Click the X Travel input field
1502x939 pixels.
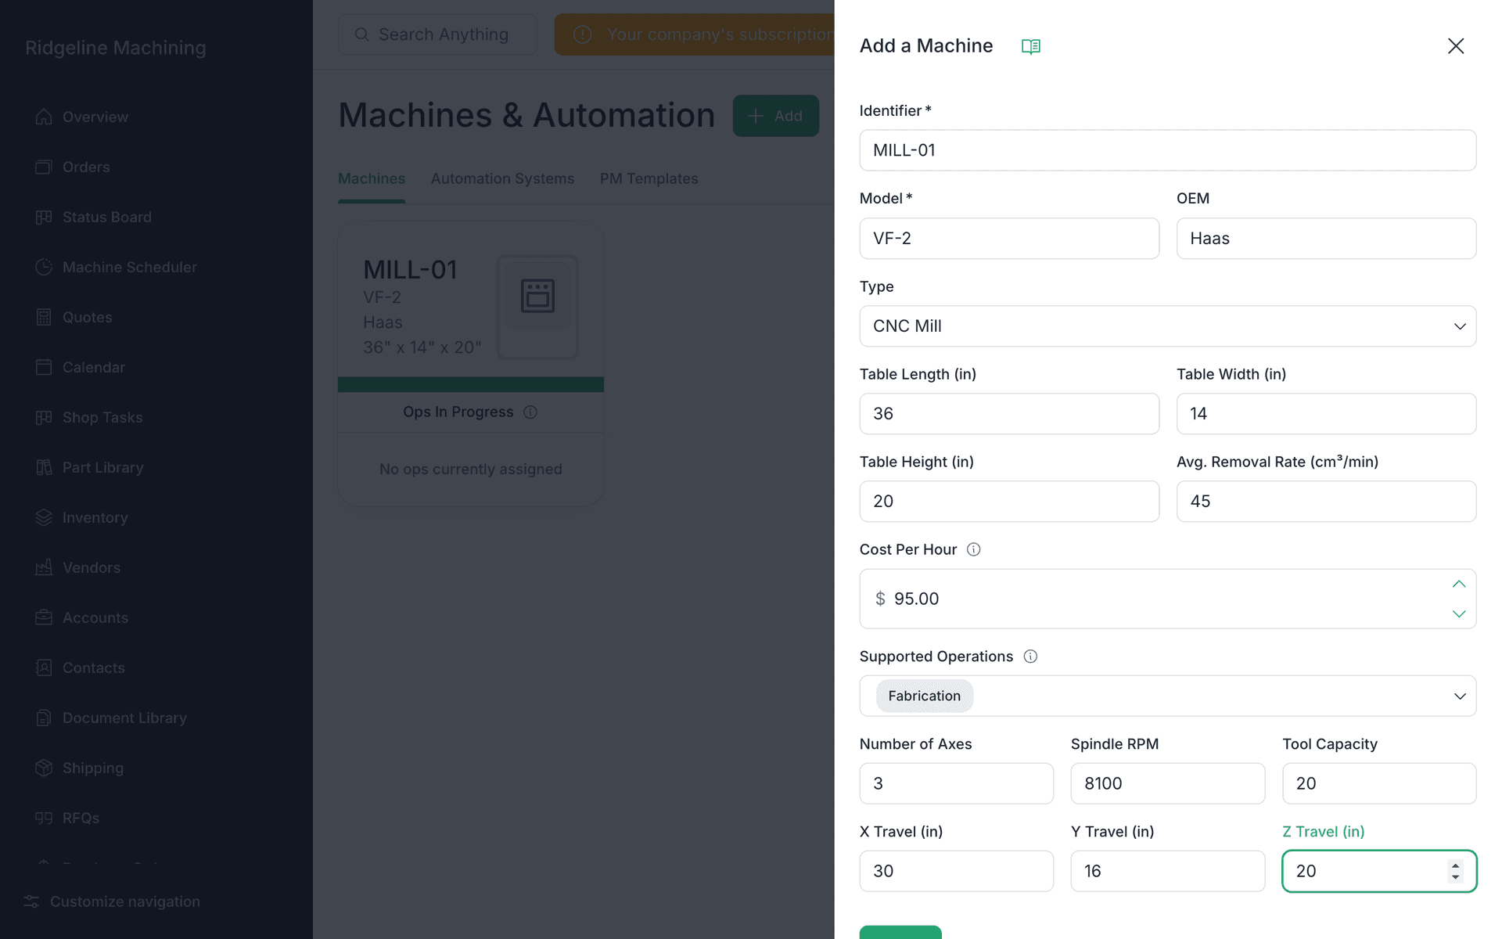coord(956,871)
